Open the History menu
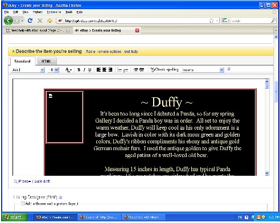The width and height of the screenshot is (280, 223). (38, 12)
